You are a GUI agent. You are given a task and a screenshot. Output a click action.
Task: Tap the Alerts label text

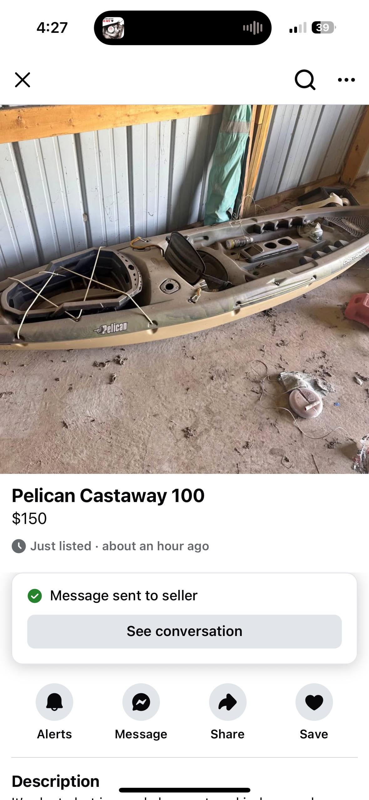coord(54,734)
